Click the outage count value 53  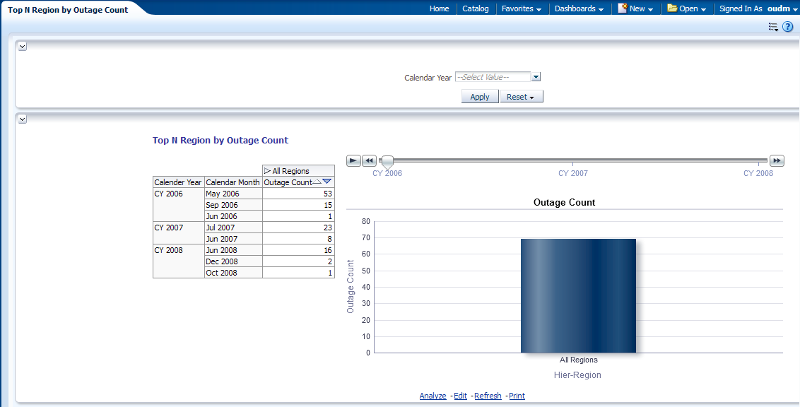327,194
